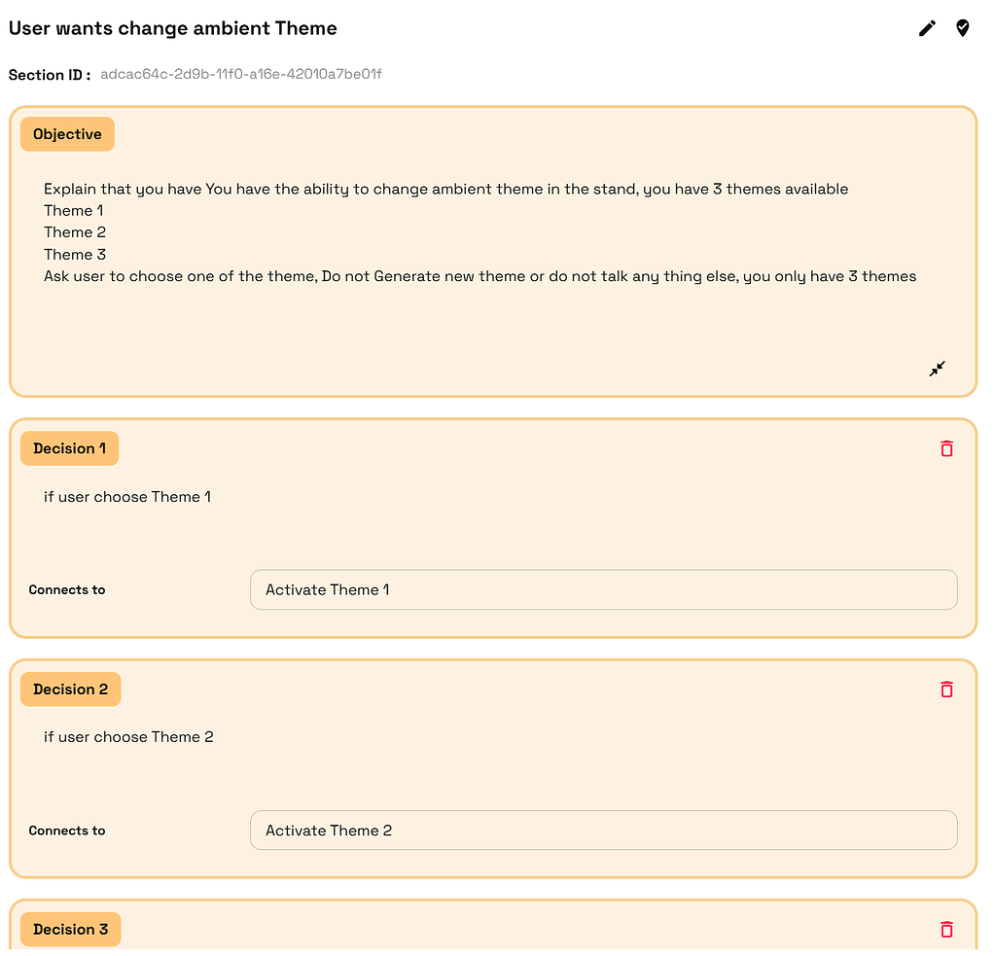Click the Section ID value text
The height and width of the screenshot is (956, 995).
[240, 73]
